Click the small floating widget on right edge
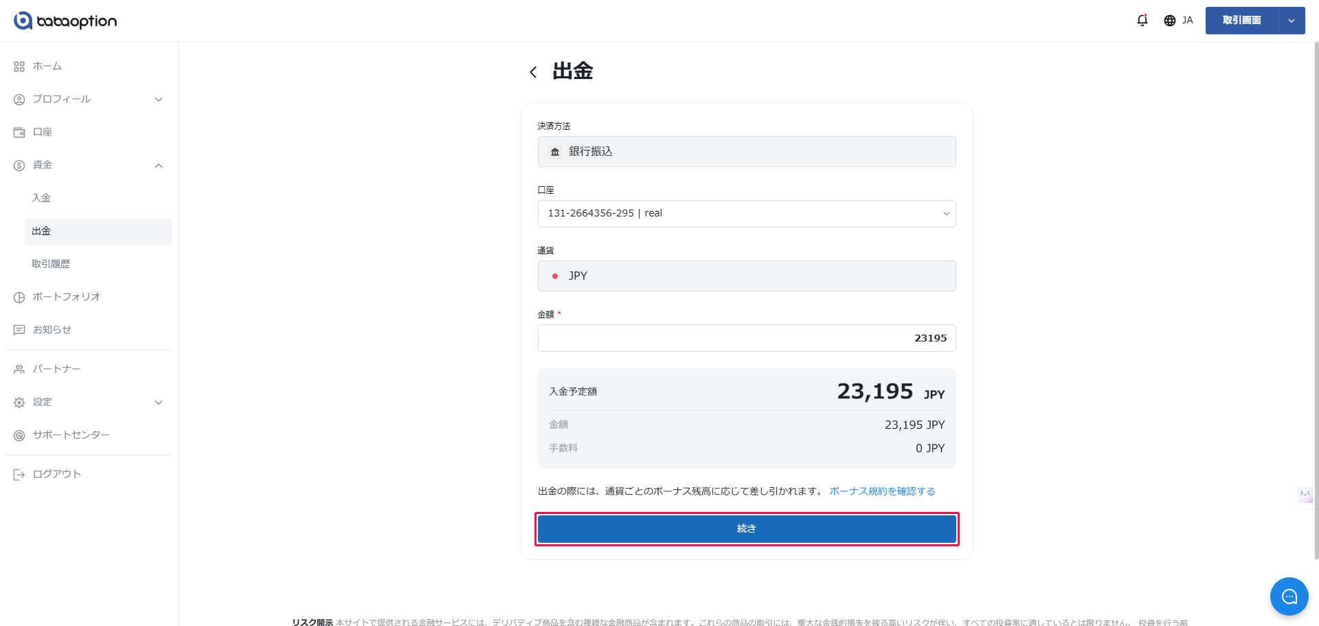The width and height of the screenshot is (1319, 626). [x=1305, y=494]
